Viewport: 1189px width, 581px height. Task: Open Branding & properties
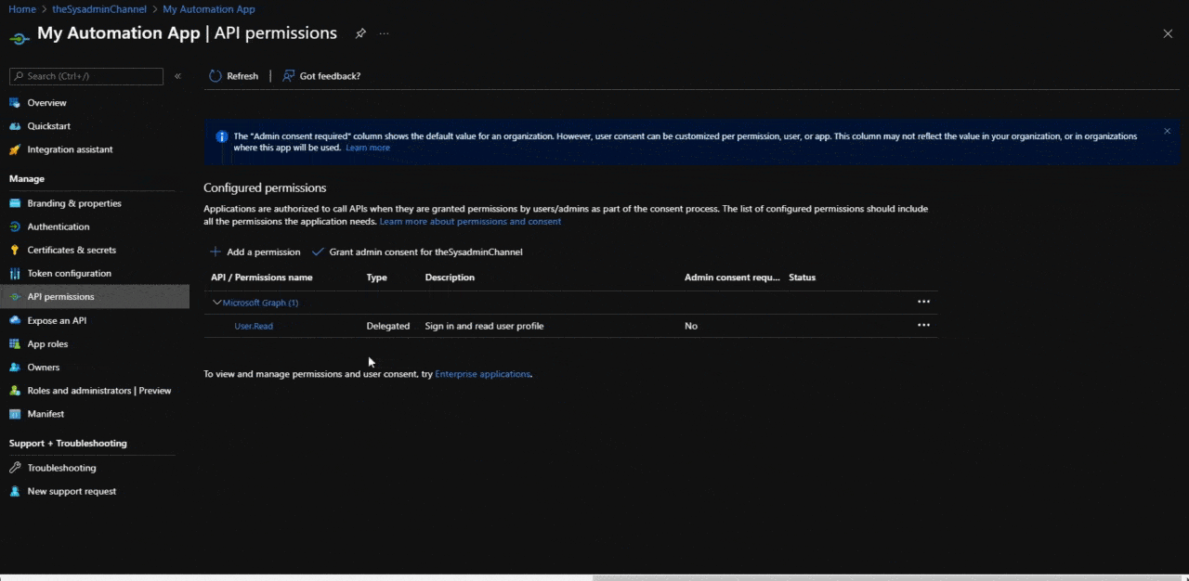point(74,202)
